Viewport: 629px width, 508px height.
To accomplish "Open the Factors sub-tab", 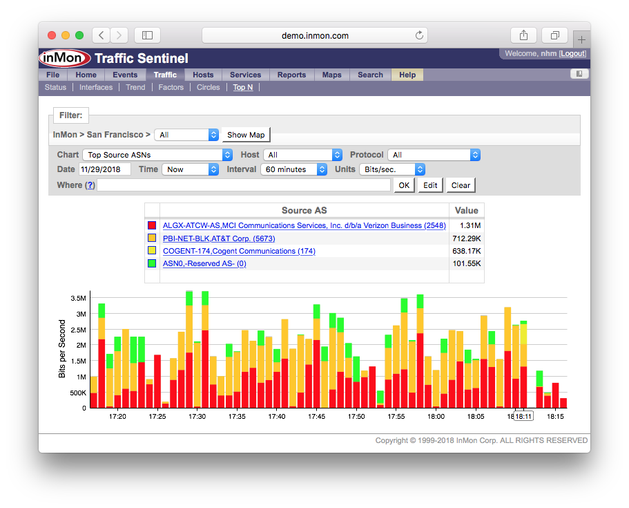I will (x=171, y=87).
